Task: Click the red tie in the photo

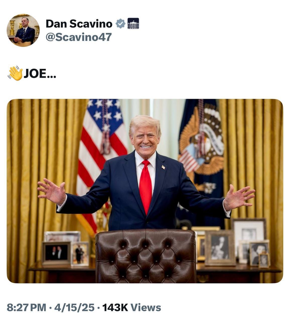Action: point(146,187)
